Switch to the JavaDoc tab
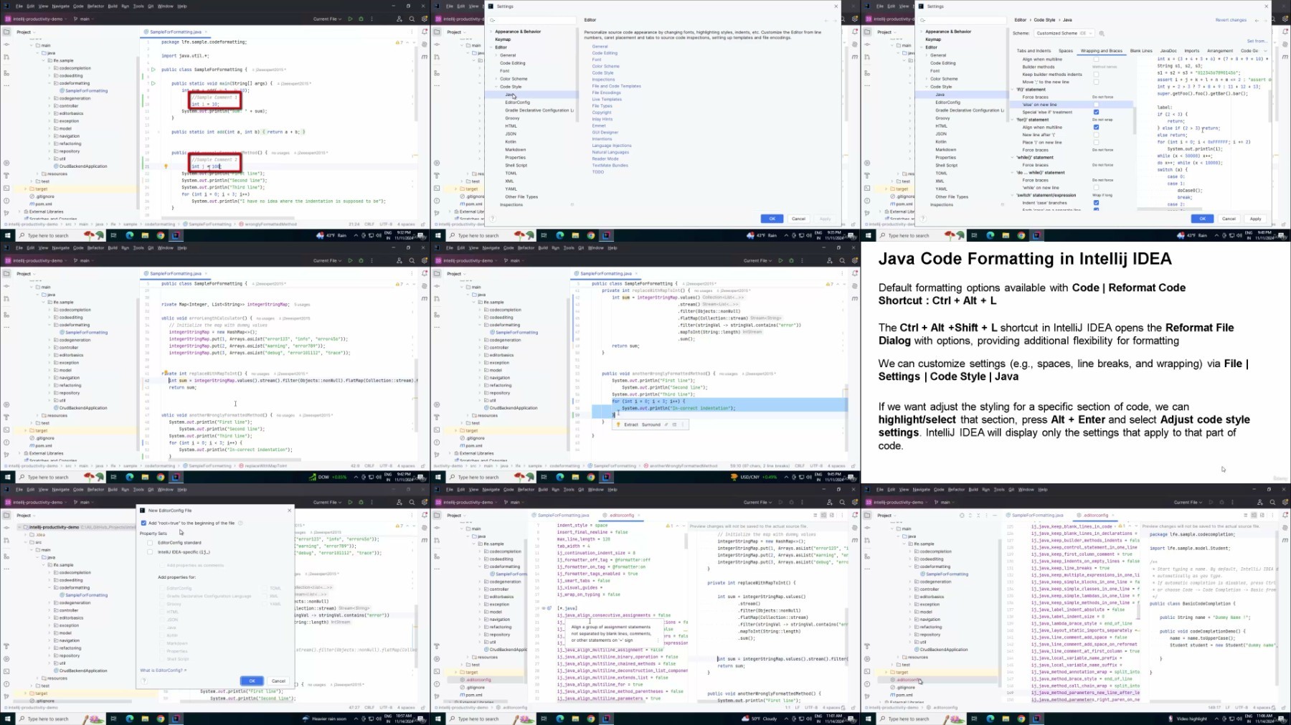Screen dimensions: 1291x725 (x=1168, y=51)
